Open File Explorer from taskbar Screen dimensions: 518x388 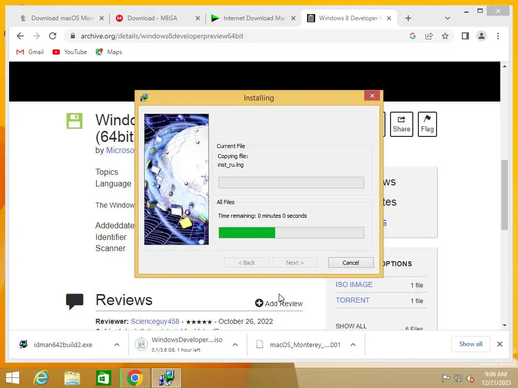[x=72, y=378]
